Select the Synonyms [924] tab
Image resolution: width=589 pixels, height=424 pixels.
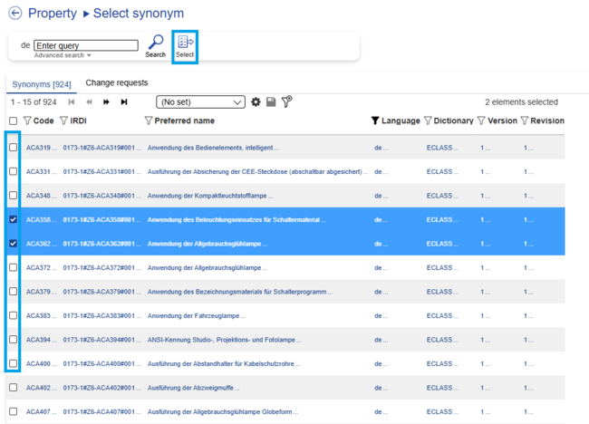pos(41,83)
